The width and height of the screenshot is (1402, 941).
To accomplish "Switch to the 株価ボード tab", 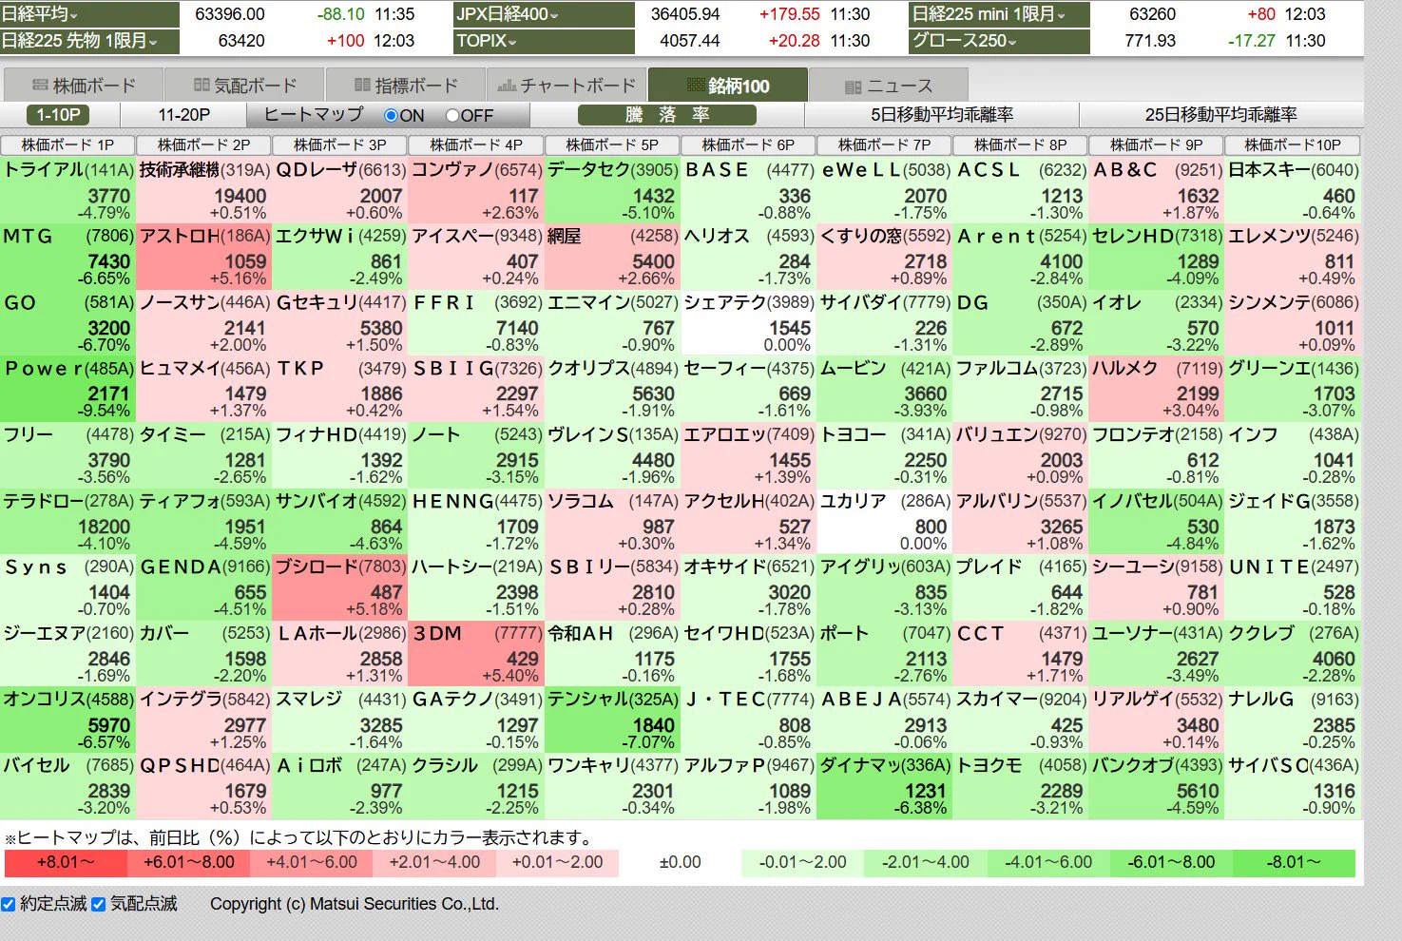I will pyautogui.click(x=83, y=85).
